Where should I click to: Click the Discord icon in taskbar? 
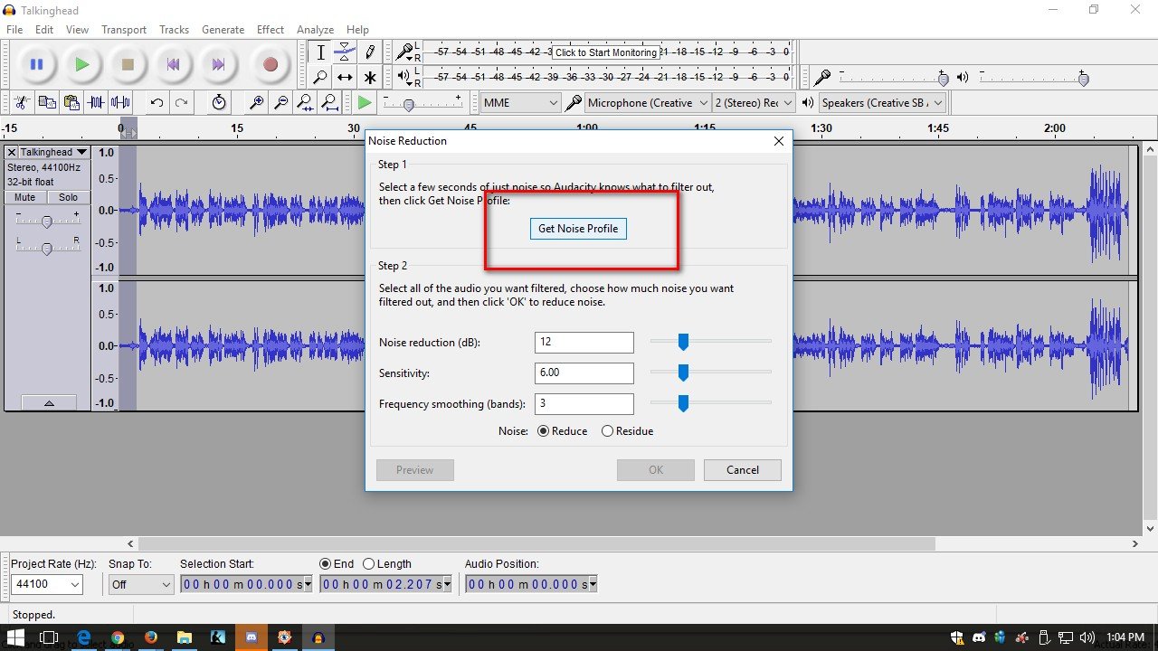[x=251, y=637]
